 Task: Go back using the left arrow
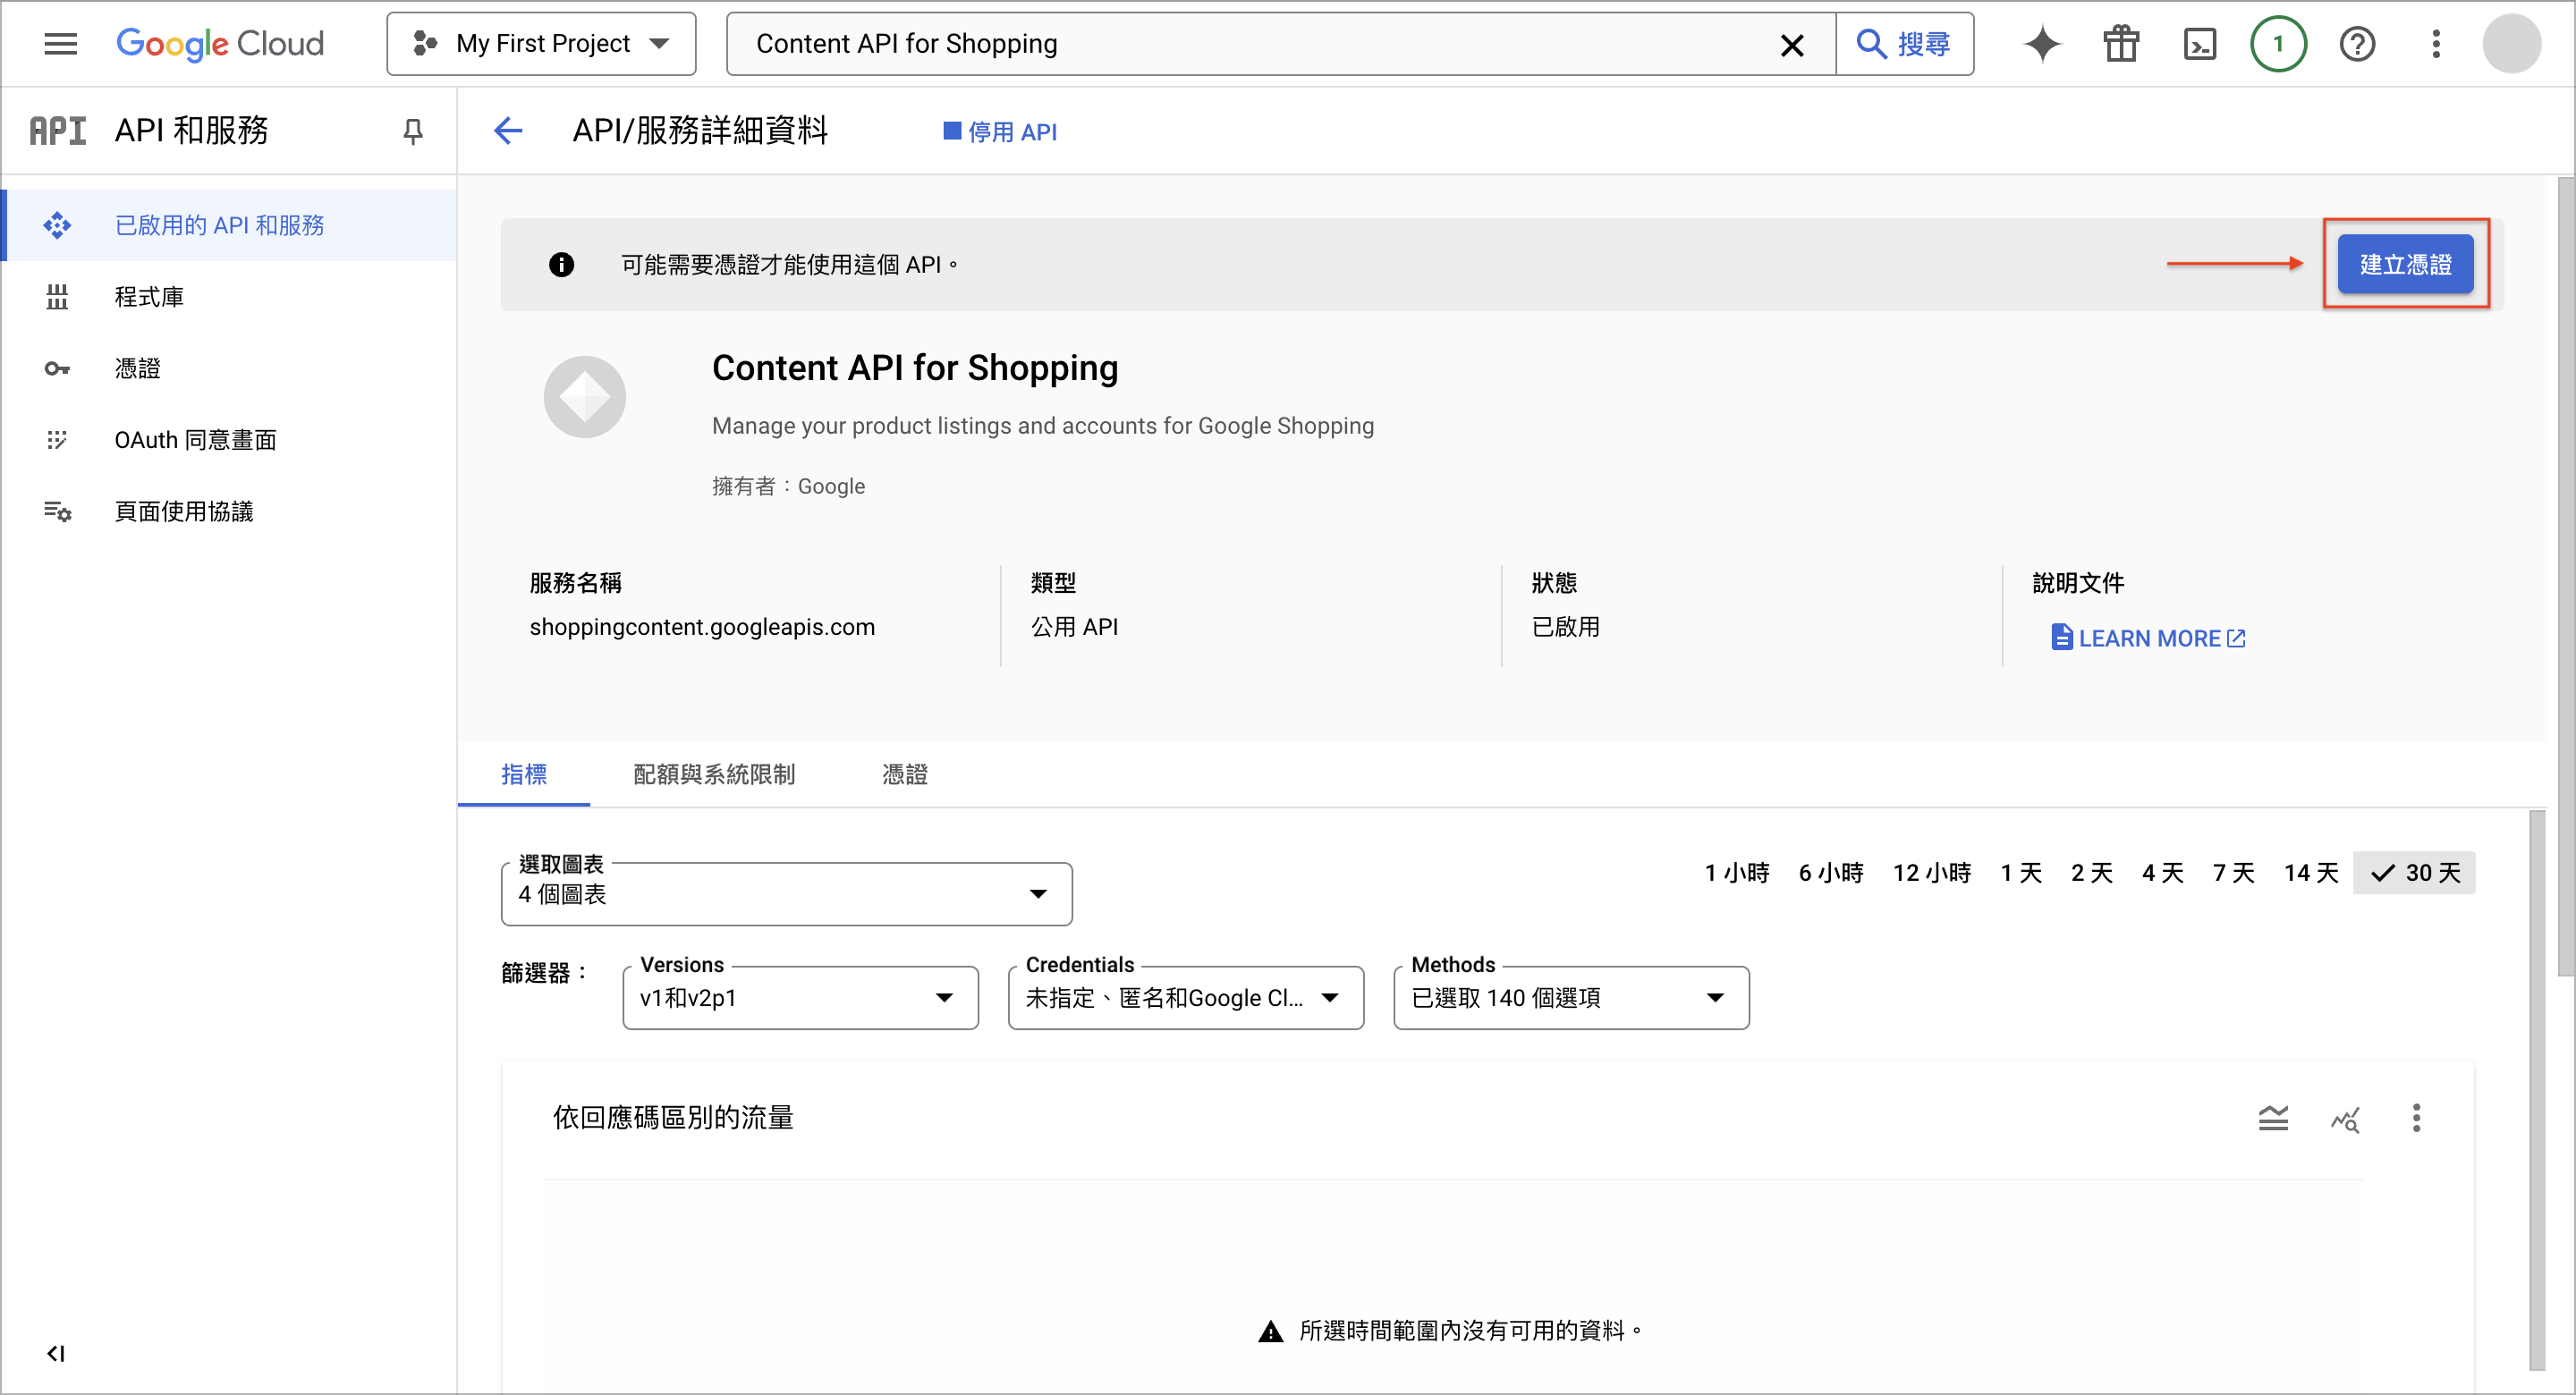coord(508,131)
